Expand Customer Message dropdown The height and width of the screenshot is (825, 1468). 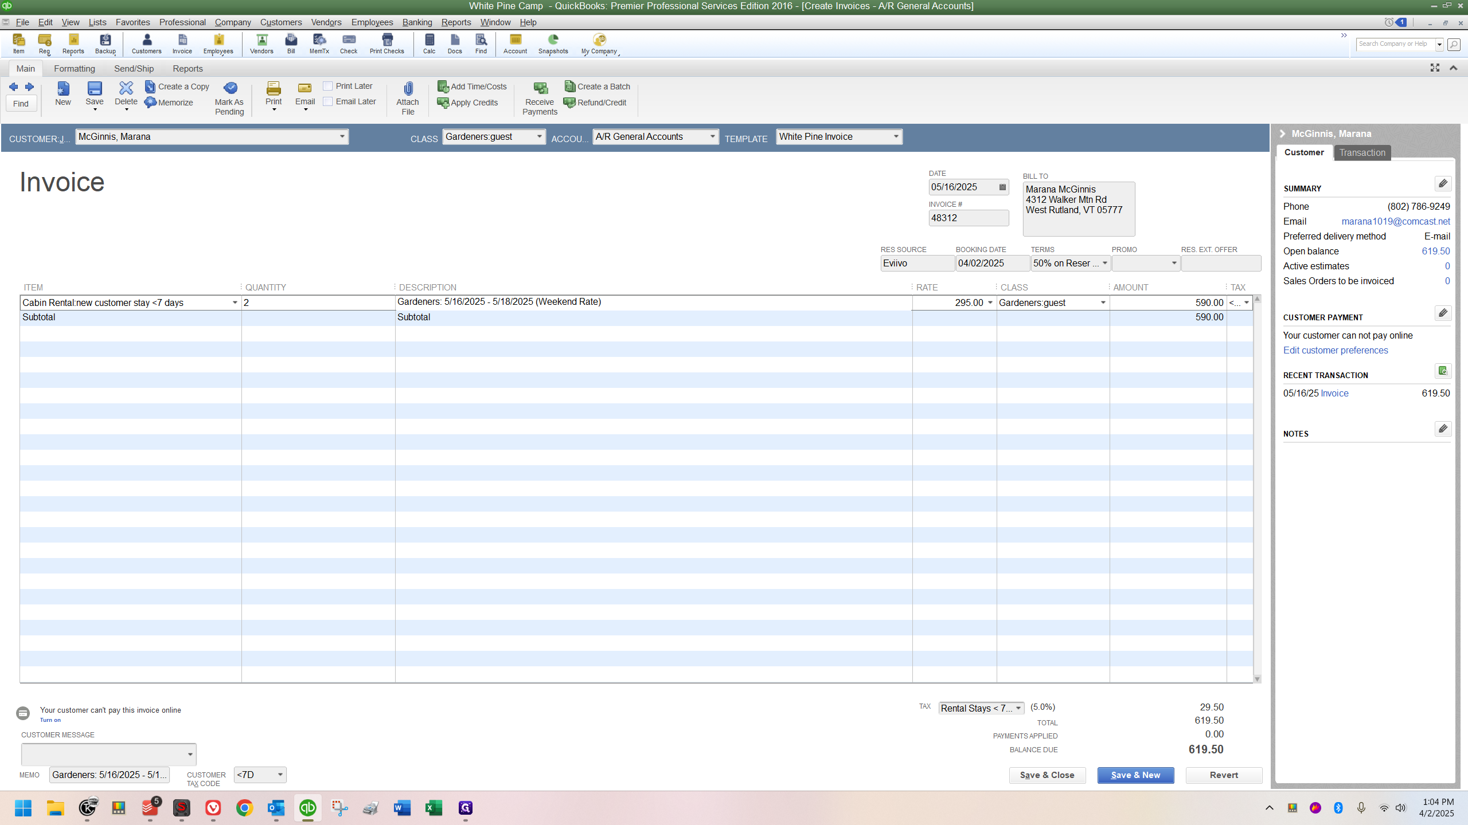[x=190, y=755]
